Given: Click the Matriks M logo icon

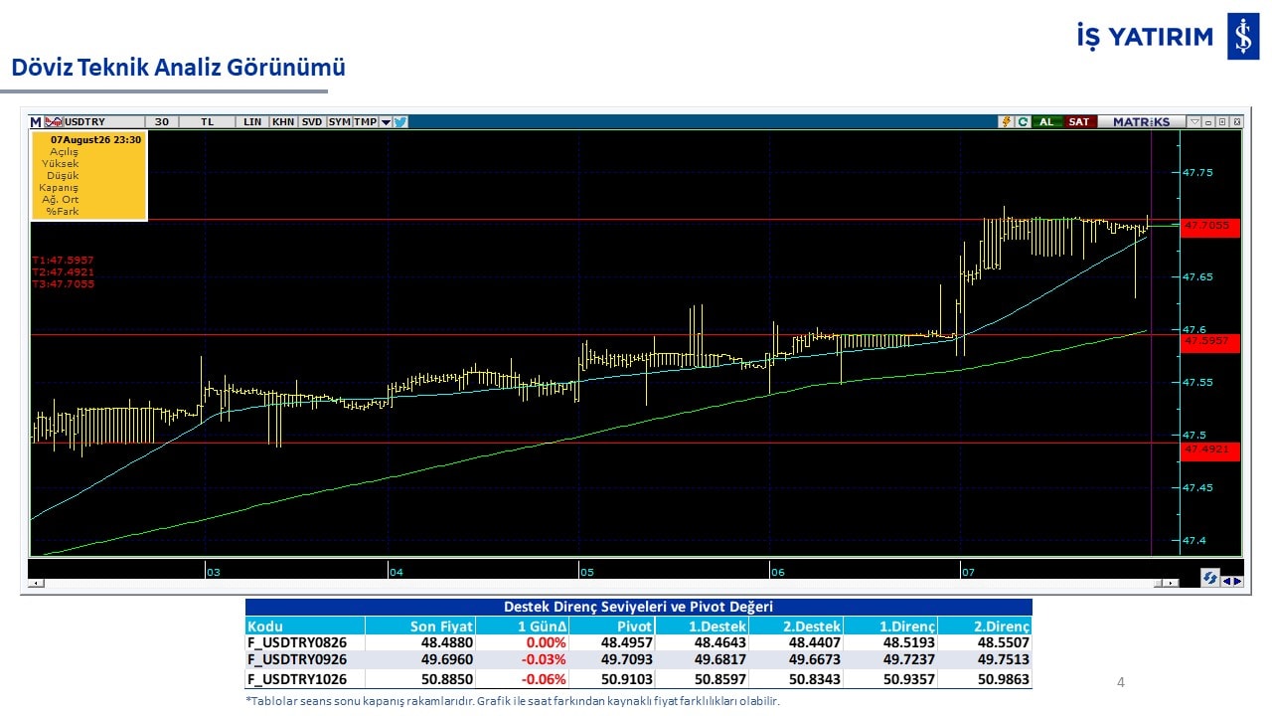Looking at the screenshot, I should (x=36, y=122).
